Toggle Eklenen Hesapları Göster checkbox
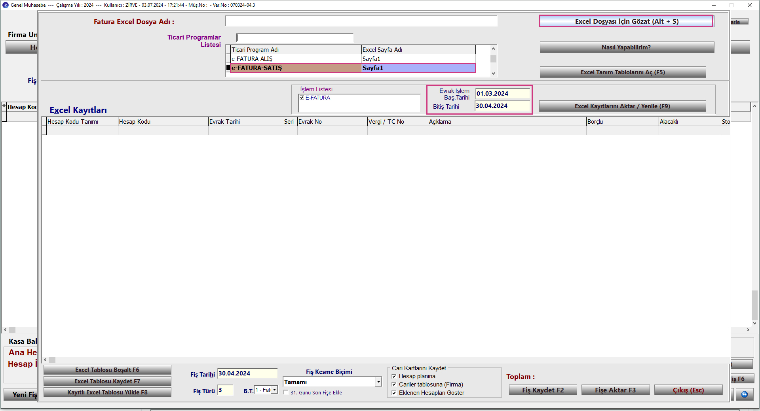The image size is (760, 411). (394, 393)
